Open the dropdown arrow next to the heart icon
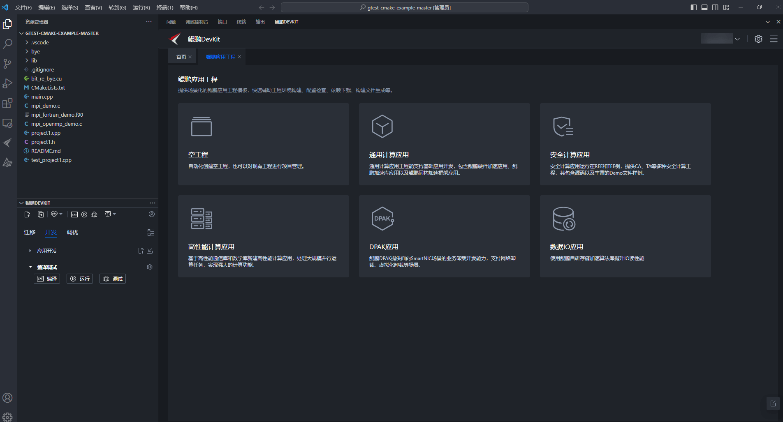Viewport: 783px width, 422px height. [x=61, y=214]
